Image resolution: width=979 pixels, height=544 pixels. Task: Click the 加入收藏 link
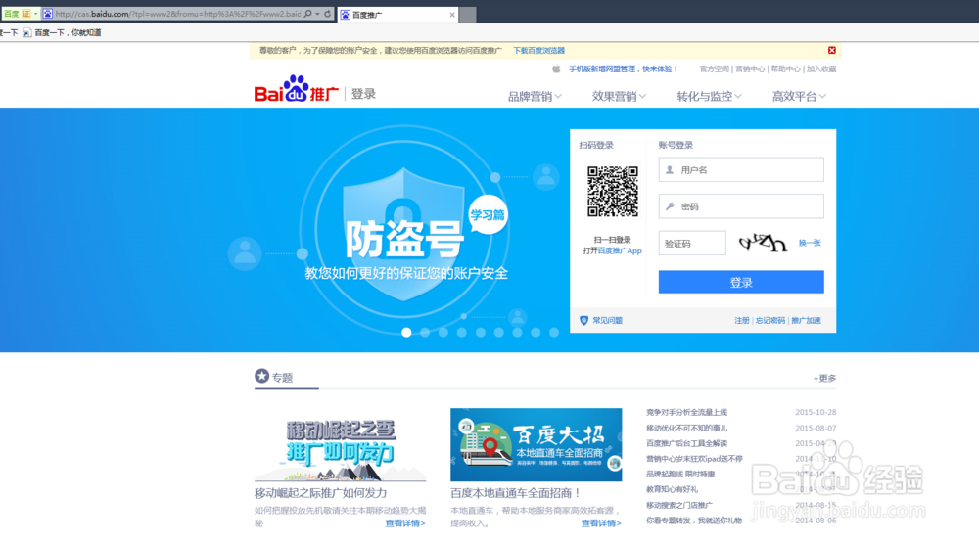point(821,69)
